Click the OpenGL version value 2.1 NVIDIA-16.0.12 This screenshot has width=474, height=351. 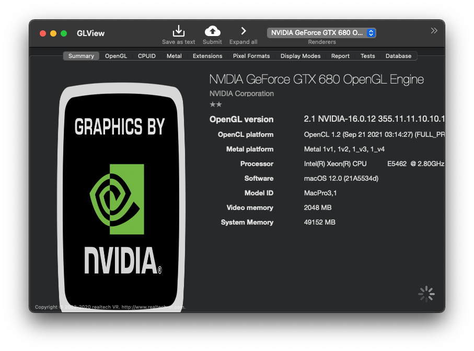coord(374,119)
